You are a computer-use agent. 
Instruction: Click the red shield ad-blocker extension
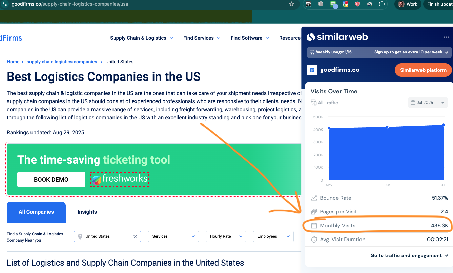[x=357, y=4]
